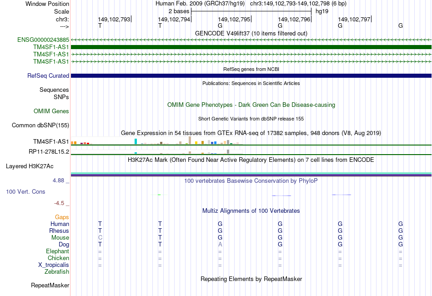Image resolution: width=432 pixels, height=296 pixels.
Task: Open 100 vertebrates Basewise Conservation by PhyloP title
Action: pyautogui.click(x=251, y=181)
